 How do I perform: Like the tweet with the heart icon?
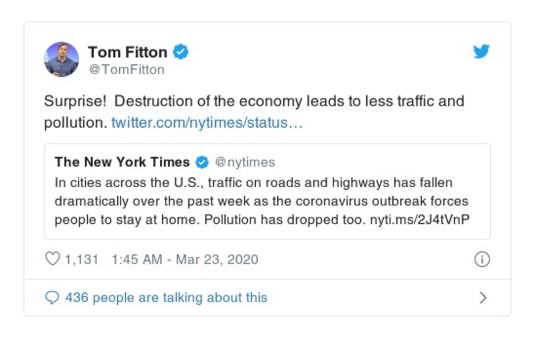pyautogui.click(x=52, y=259)
